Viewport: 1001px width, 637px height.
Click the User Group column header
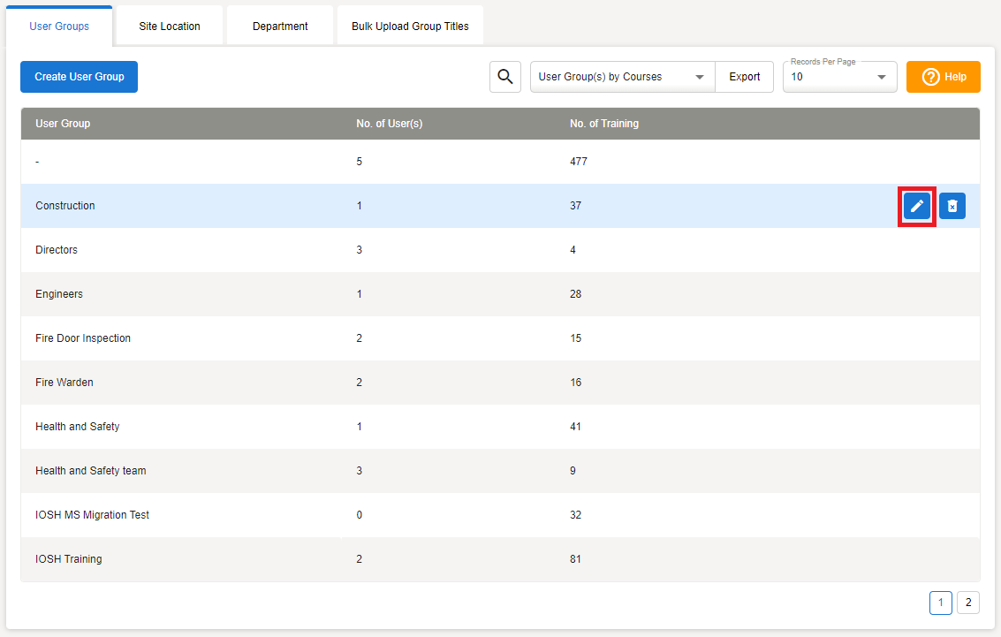tap(63, 124)
